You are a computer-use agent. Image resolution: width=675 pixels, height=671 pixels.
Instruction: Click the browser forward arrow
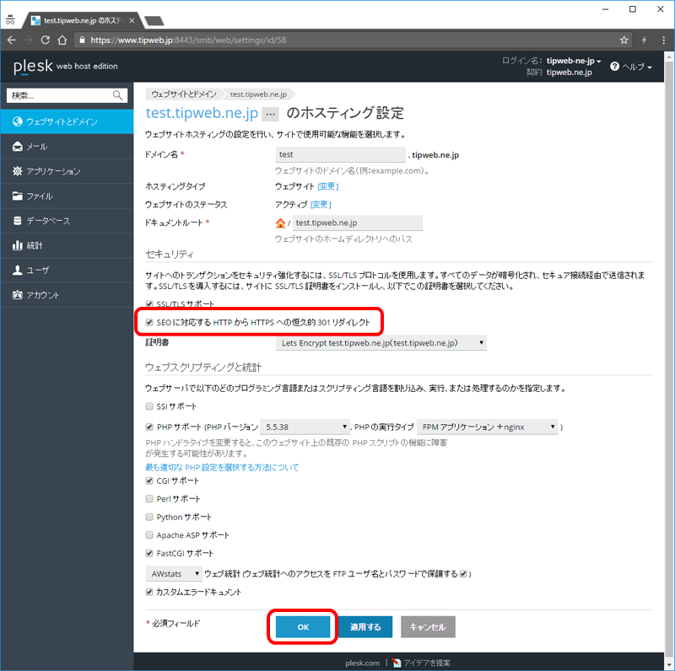click(x=29, y=40)
